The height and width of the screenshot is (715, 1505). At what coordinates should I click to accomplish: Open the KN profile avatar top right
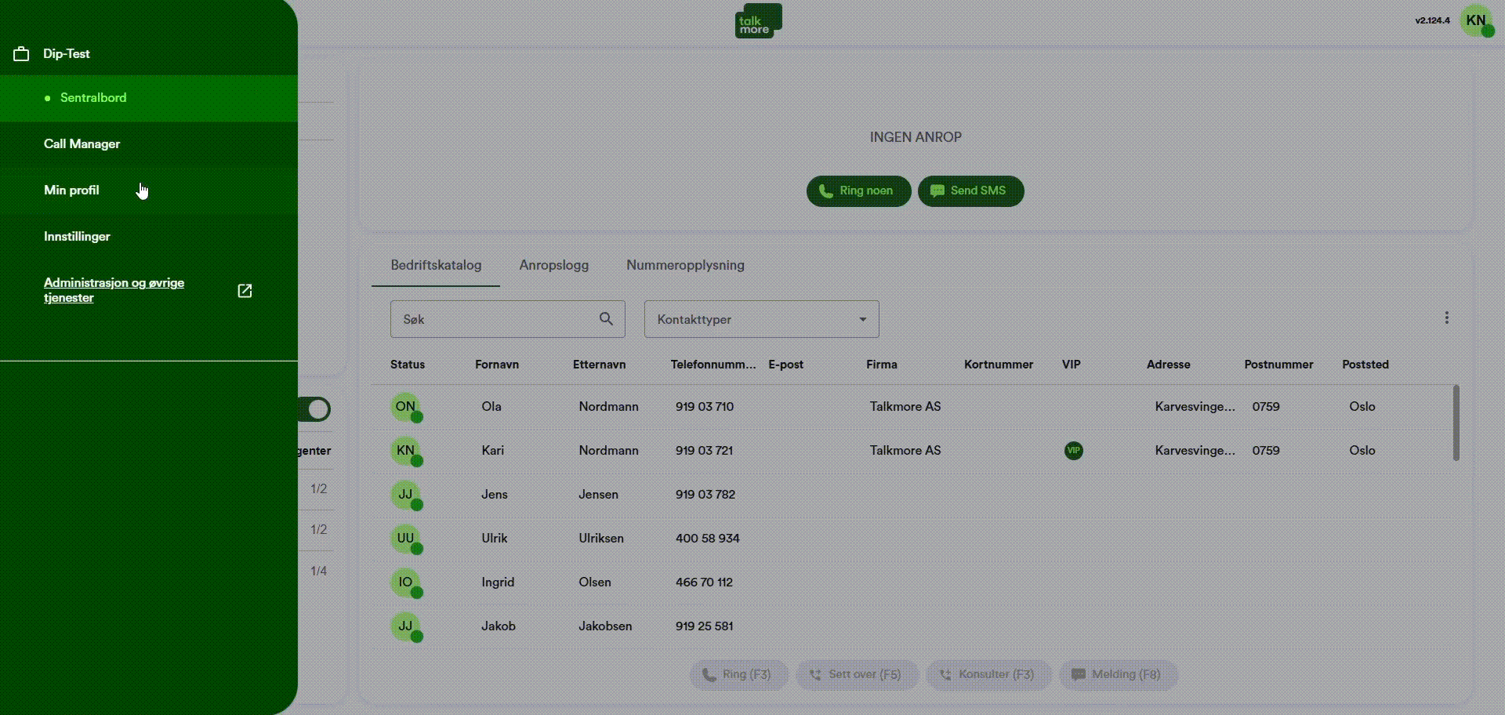click(x=1477, y=21)
